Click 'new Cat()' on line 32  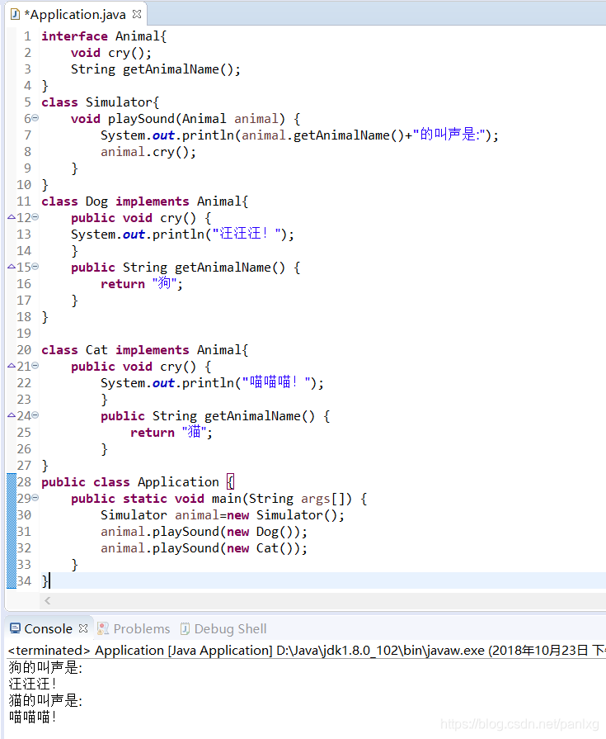click(x=264, y=548)
